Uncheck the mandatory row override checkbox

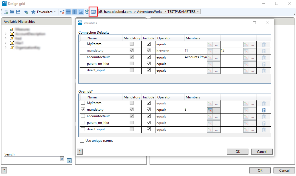[83, 110]
